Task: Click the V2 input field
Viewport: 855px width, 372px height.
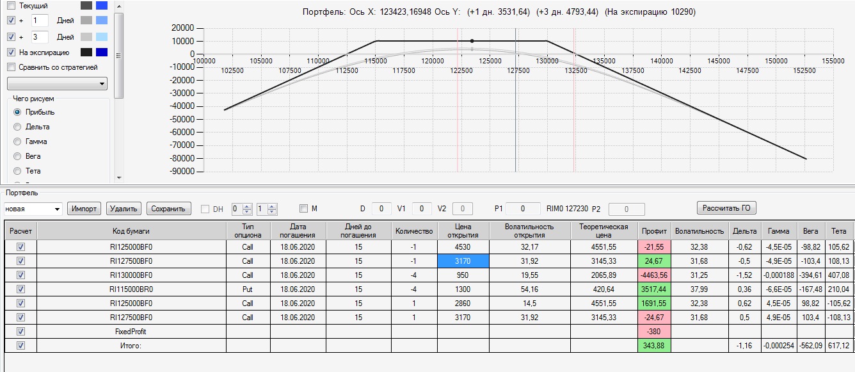Action: tap(463, 209)
